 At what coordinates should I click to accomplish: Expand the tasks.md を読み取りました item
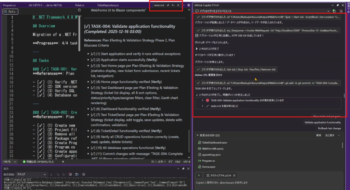point(202,106)
